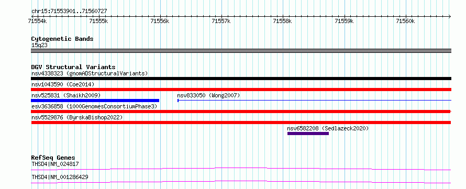
Task: Click the nsv6582208 (Sedlazeck2020) label
Action: tap(328, 128)
